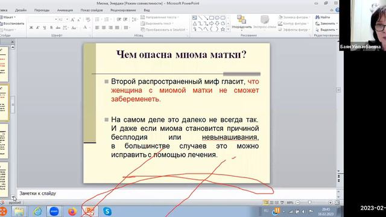
Task: Start slideshow from status bar icon
Action: (x=282, y=203)
